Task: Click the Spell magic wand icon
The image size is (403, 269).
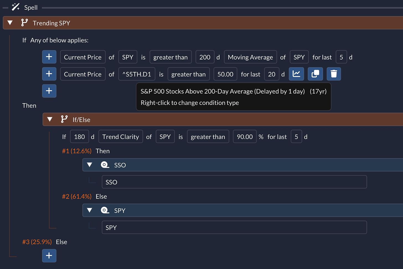Action: (x=15, y=7)
